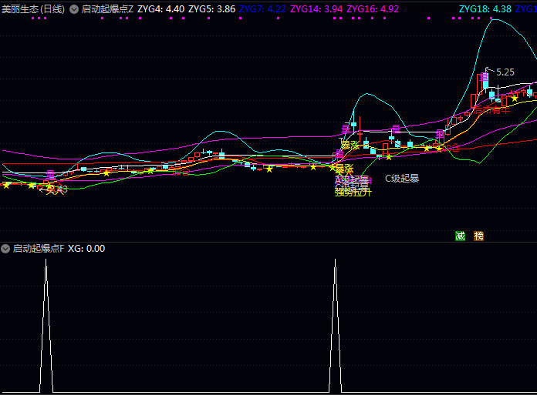The width and height of the screenshot is (537, 395).
Task: Click the orange 榜 marker icon
Action: [478, 236]
